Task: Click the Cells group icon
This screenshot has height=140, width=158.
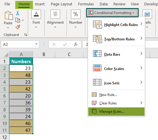Action: tap(147, 14)
